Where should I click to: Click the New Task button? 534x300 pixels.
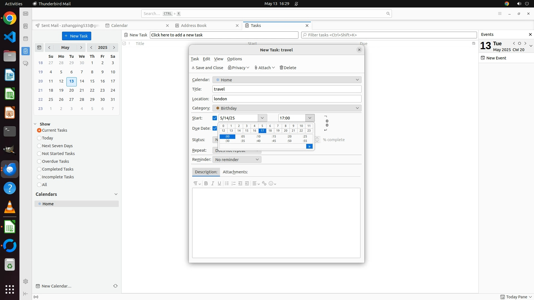(76, 36)
